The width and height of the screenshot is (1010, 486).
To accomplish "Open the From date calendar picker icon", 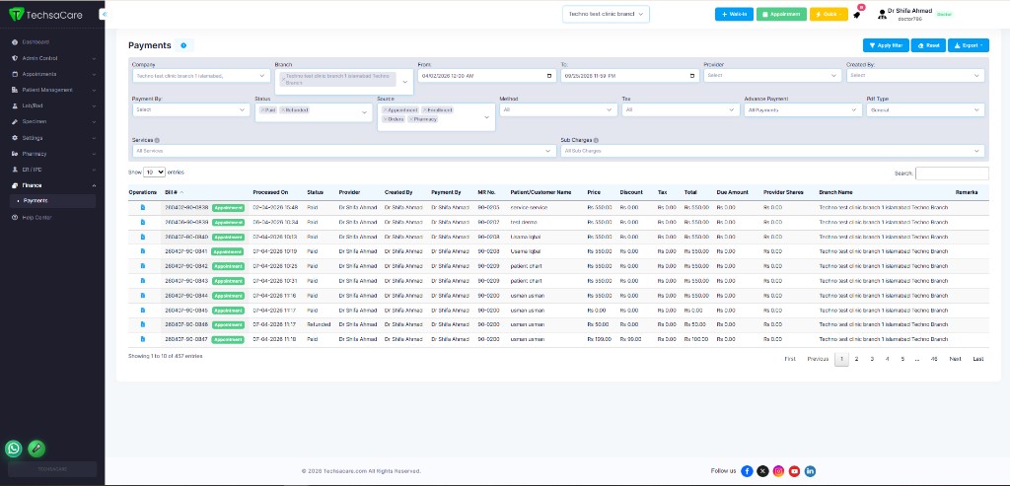I will point(549,75).
